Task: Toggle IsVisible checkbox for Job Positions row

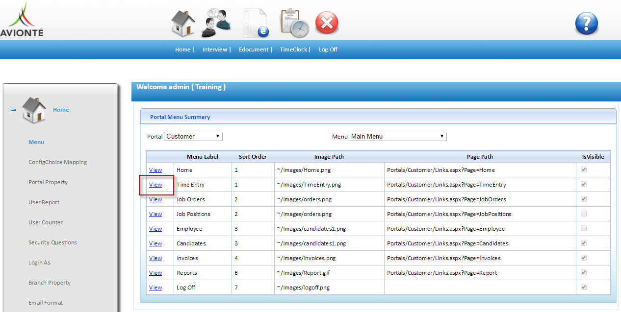Action: [x=583, y=214]
